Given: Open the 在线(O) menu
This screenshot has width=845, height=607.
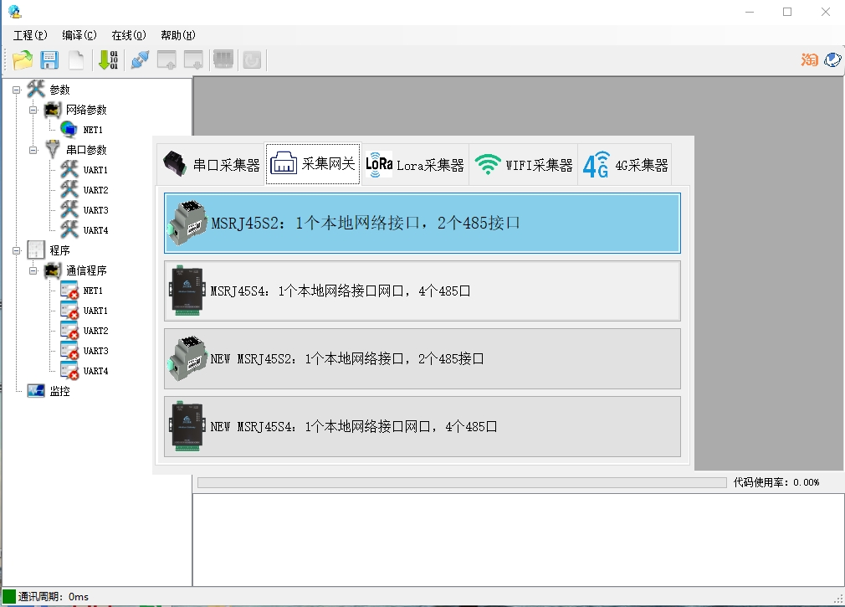Looking at the screenshot, I should [x=128, y=35].
